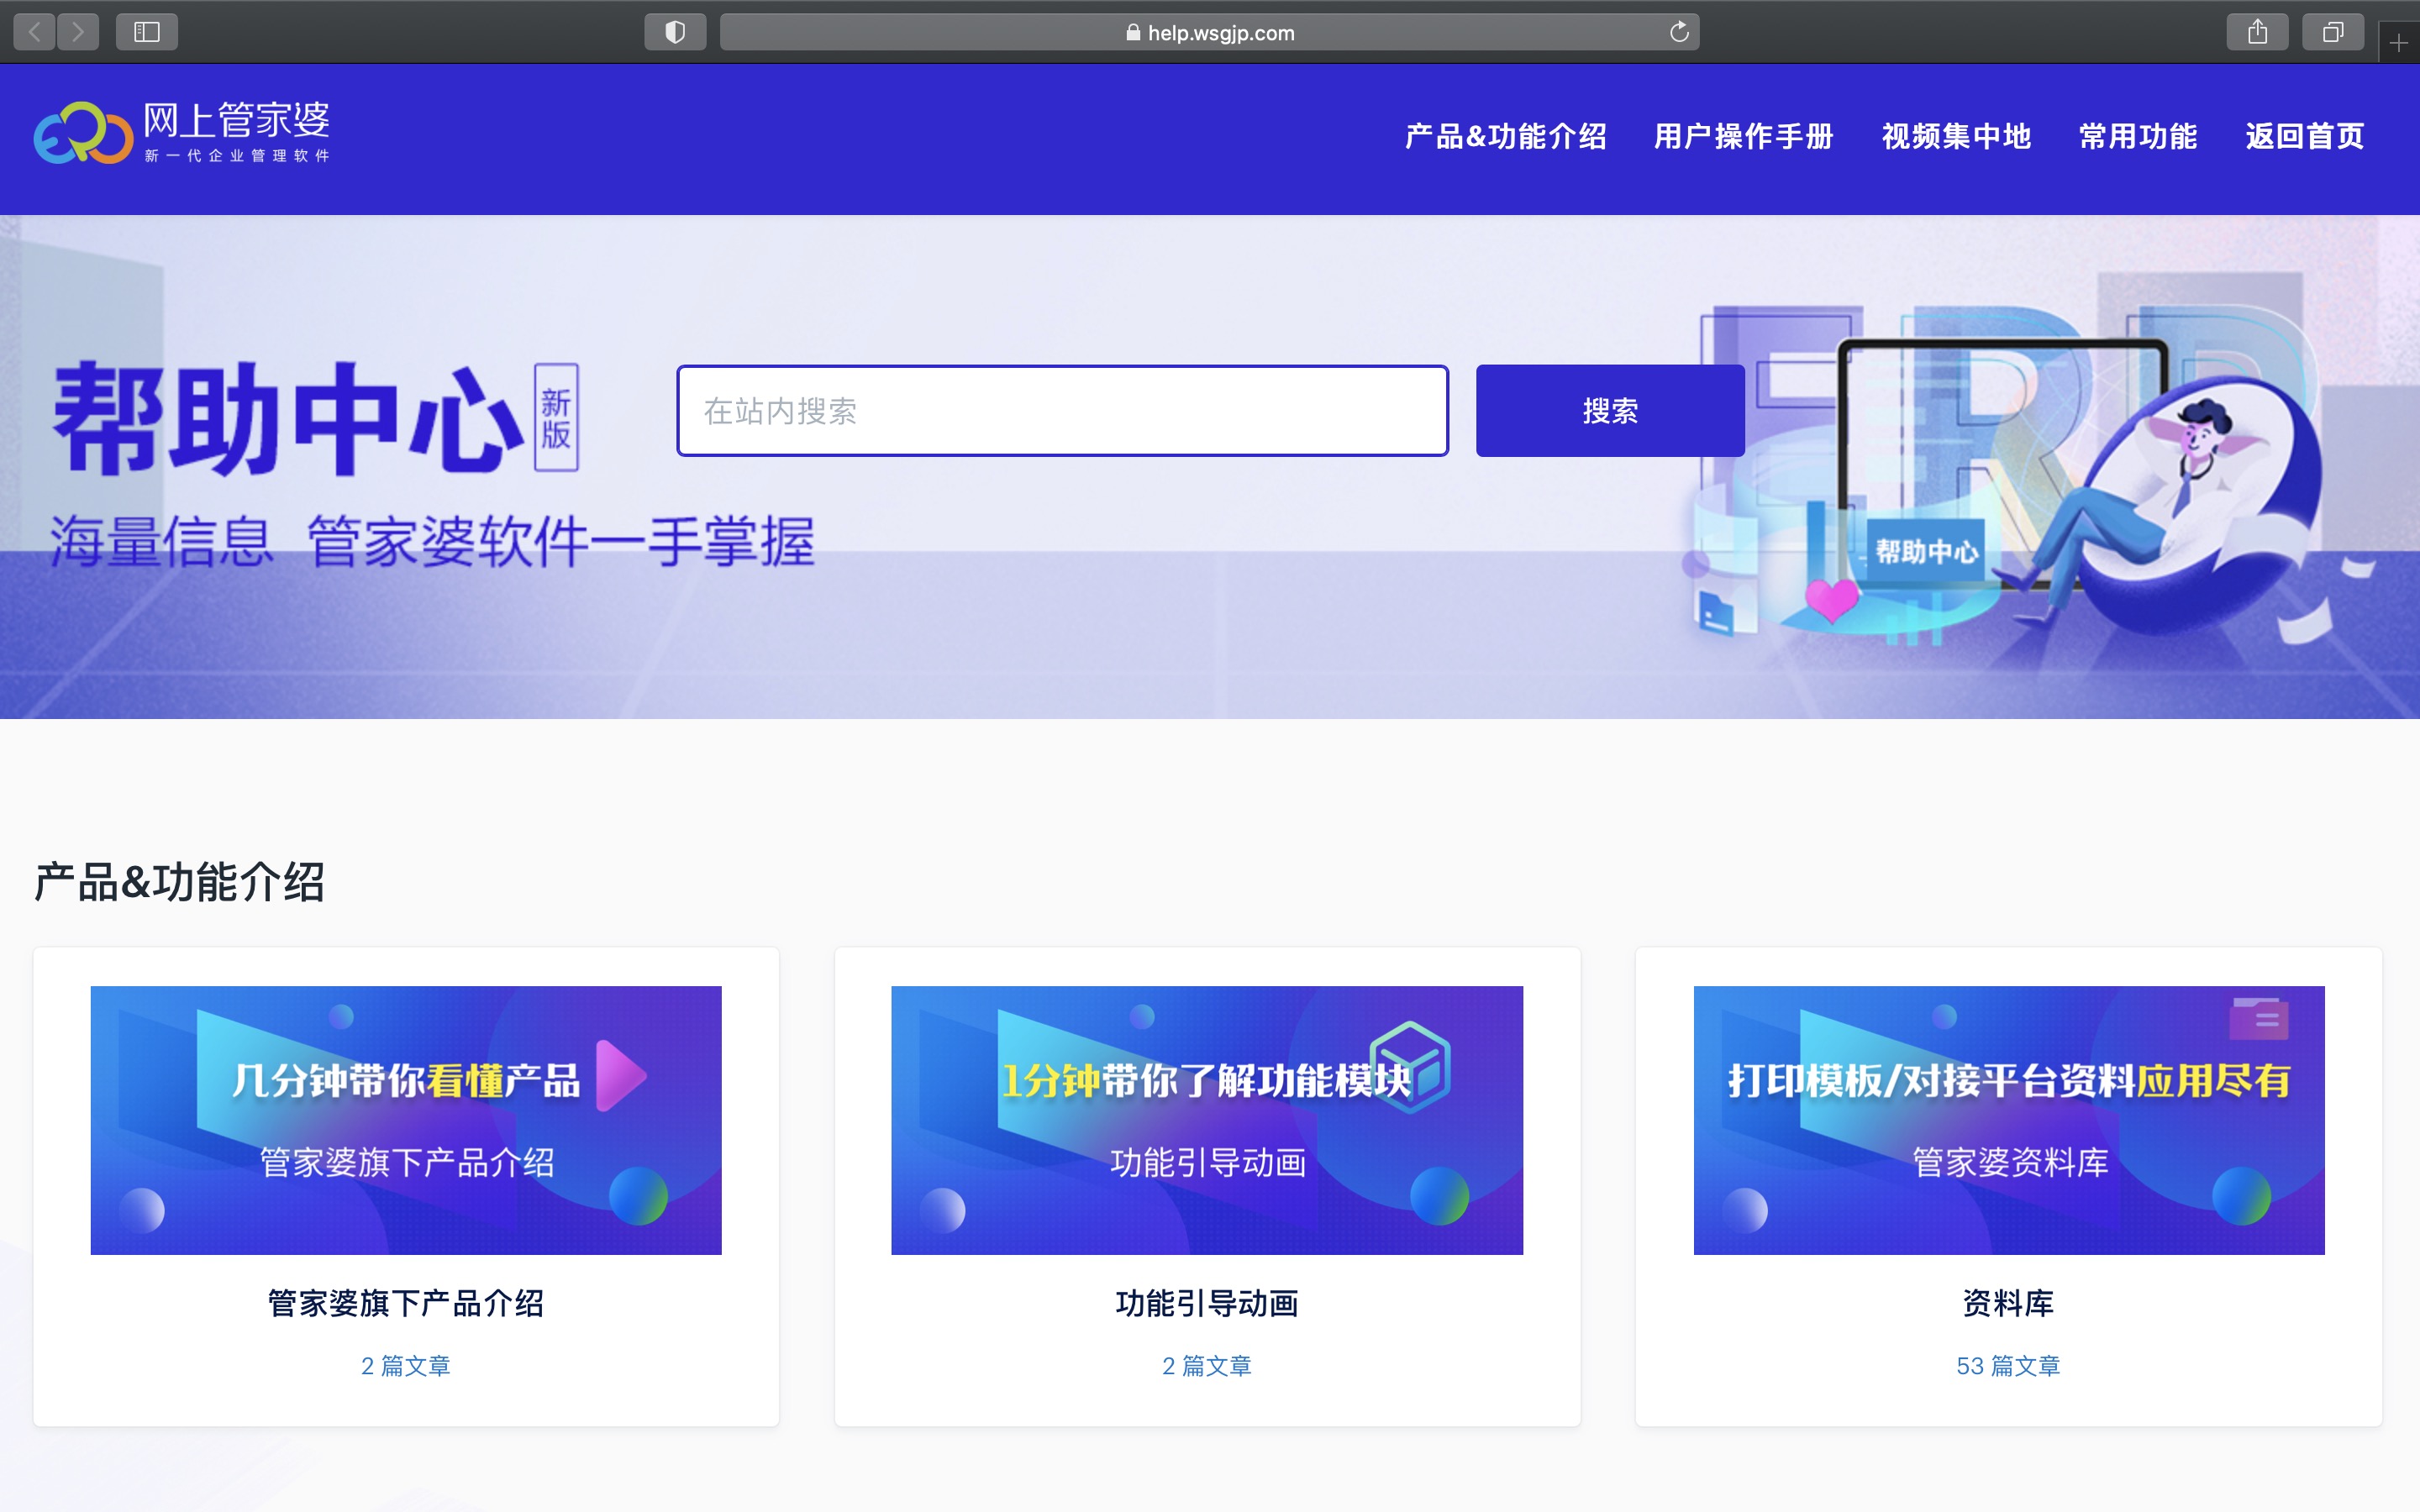This screenshot has width=2420, height=1512.
Task: Click the help.wsgjp.com address bar
Action: coord(1210,32)
